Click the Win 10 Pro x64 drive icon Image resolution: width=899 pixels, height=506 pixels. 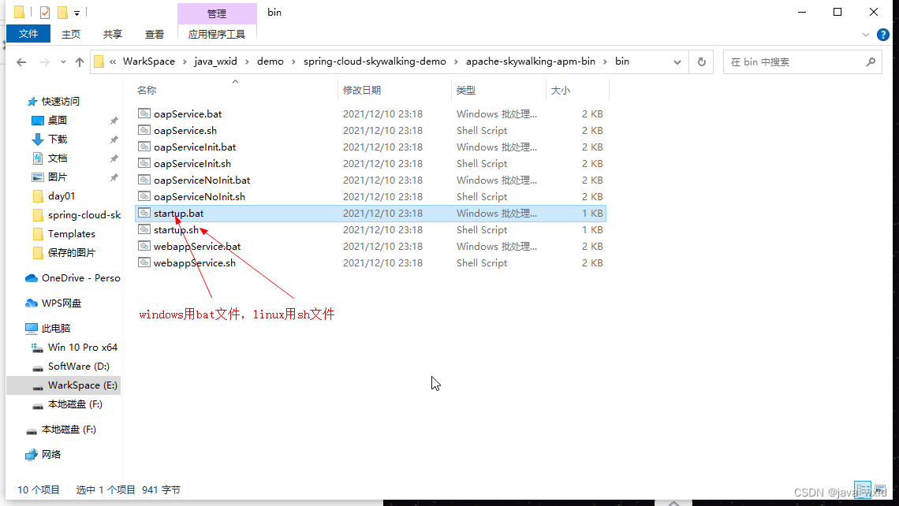pos(37,348)
